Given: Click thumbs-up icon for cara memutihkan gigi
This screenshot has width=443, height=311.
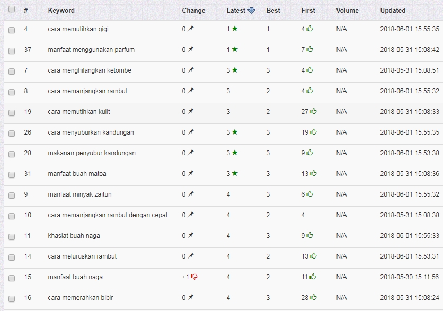Looking at the screenshot, I should pyautogui.click(x=310, y=28).
